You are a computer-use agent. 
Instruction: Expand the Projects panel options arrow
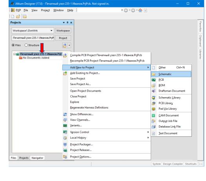64,23
